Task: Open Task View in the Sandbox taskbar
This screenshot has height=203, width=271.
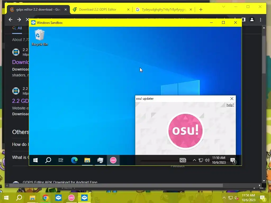Action: point(61,160)
